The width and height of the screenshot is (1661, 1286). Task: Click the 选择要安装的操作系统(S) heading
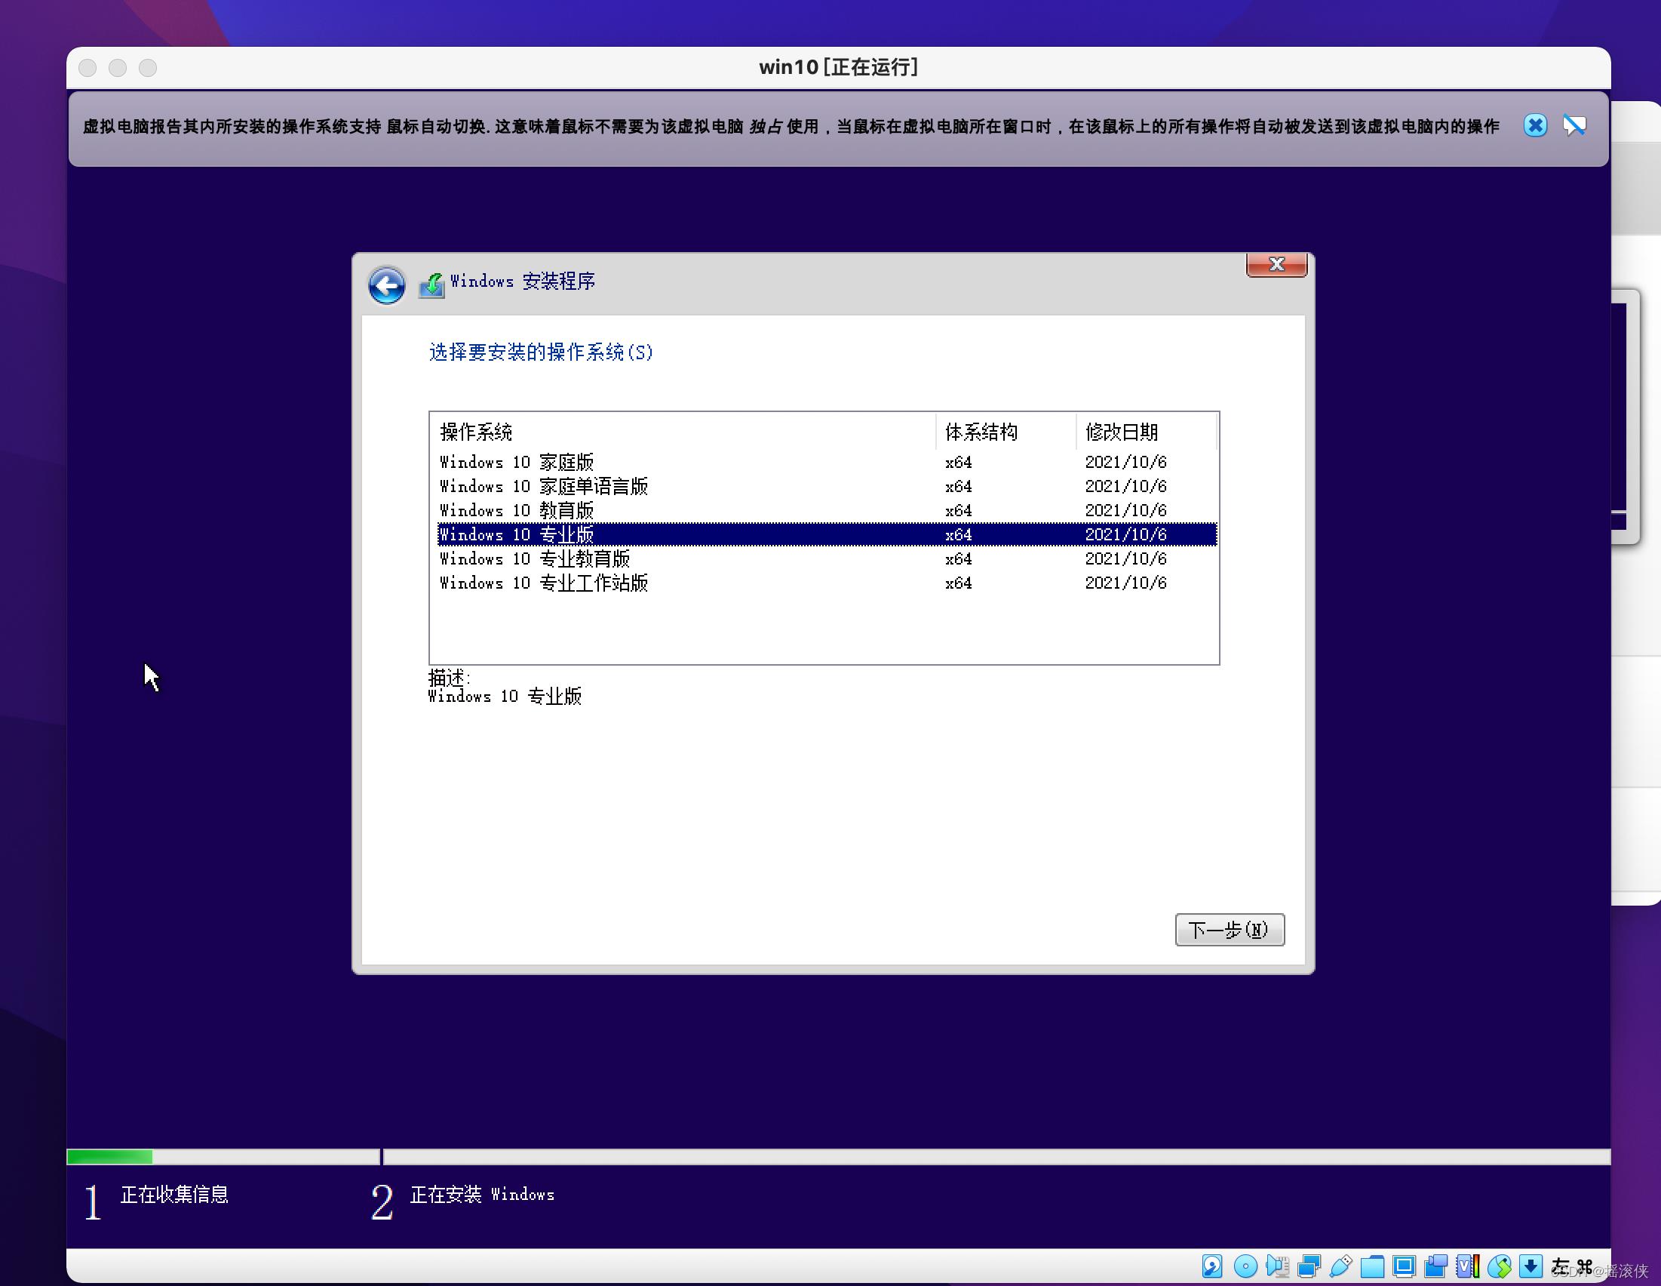tap(541, 352)
